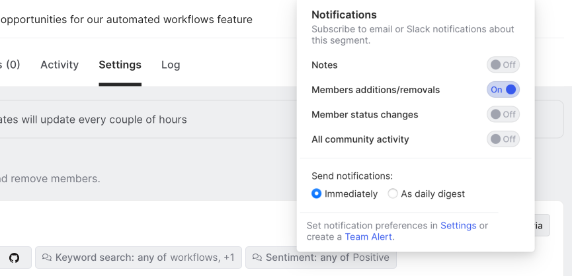572x276 pixels.
Task: Click the Sentiment filter chat bubble icon
Action: [257, 258]
